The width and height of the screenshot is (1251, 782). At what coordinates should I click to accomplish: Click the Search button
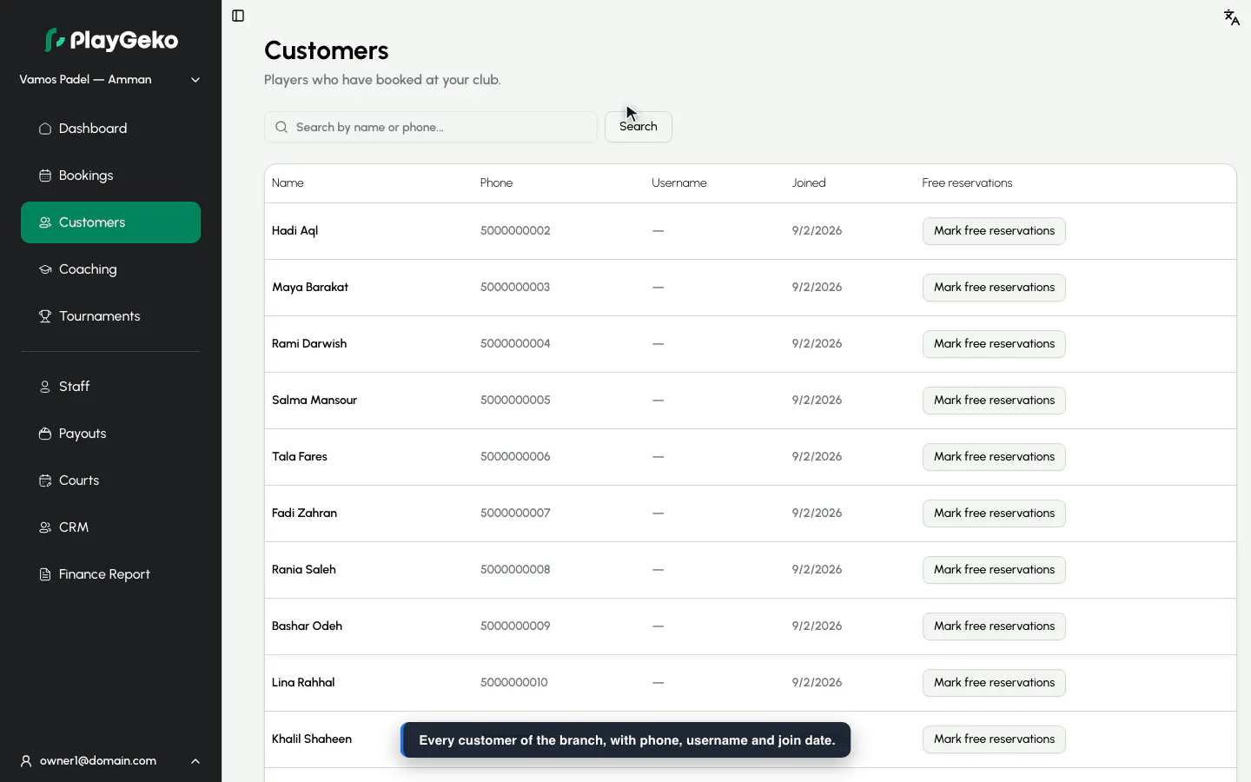point(639,127)
